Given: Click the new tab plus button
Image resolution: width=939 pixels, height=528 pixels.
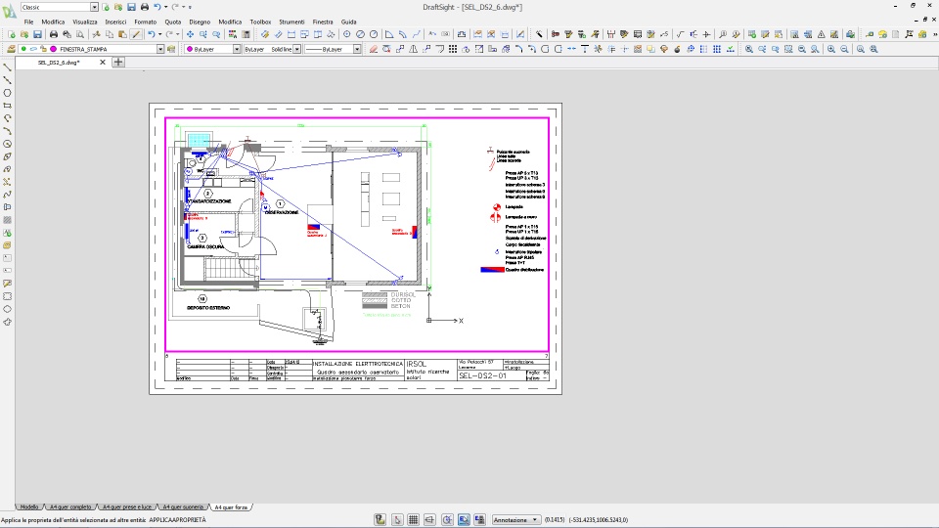Looking at the screenshot, I should click(x=118, y=62).
